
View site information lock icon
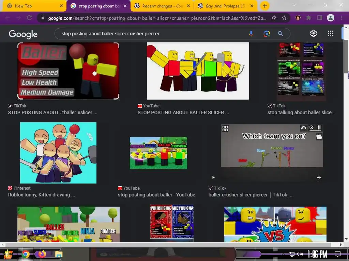point(43,18)
